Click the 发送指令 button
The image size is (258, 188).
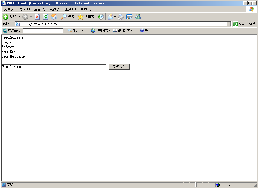coord(119,67)
